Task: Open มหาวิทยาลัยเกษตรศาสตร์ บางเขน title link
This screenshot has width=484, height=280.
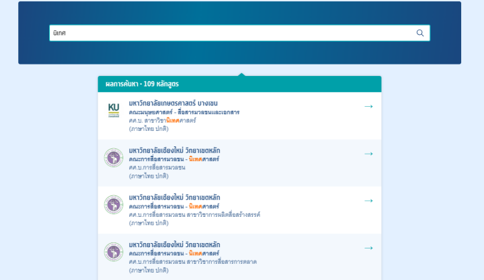Action: (174, 103)
